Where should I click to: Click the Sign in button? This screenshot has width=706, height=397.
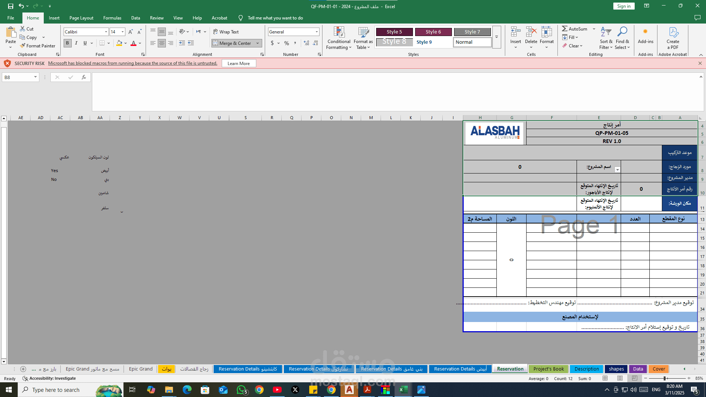[x=624, y=6]
